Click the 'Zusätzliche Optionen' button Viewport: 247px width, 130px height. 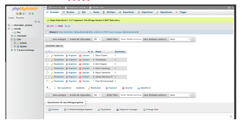click(x=54, y=46)
